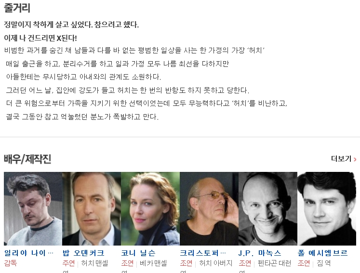The height and width of the screenshot is (273, 360).
Task: Click the 펜타곤 대런 character role text
Action: (x=274, y=263)
